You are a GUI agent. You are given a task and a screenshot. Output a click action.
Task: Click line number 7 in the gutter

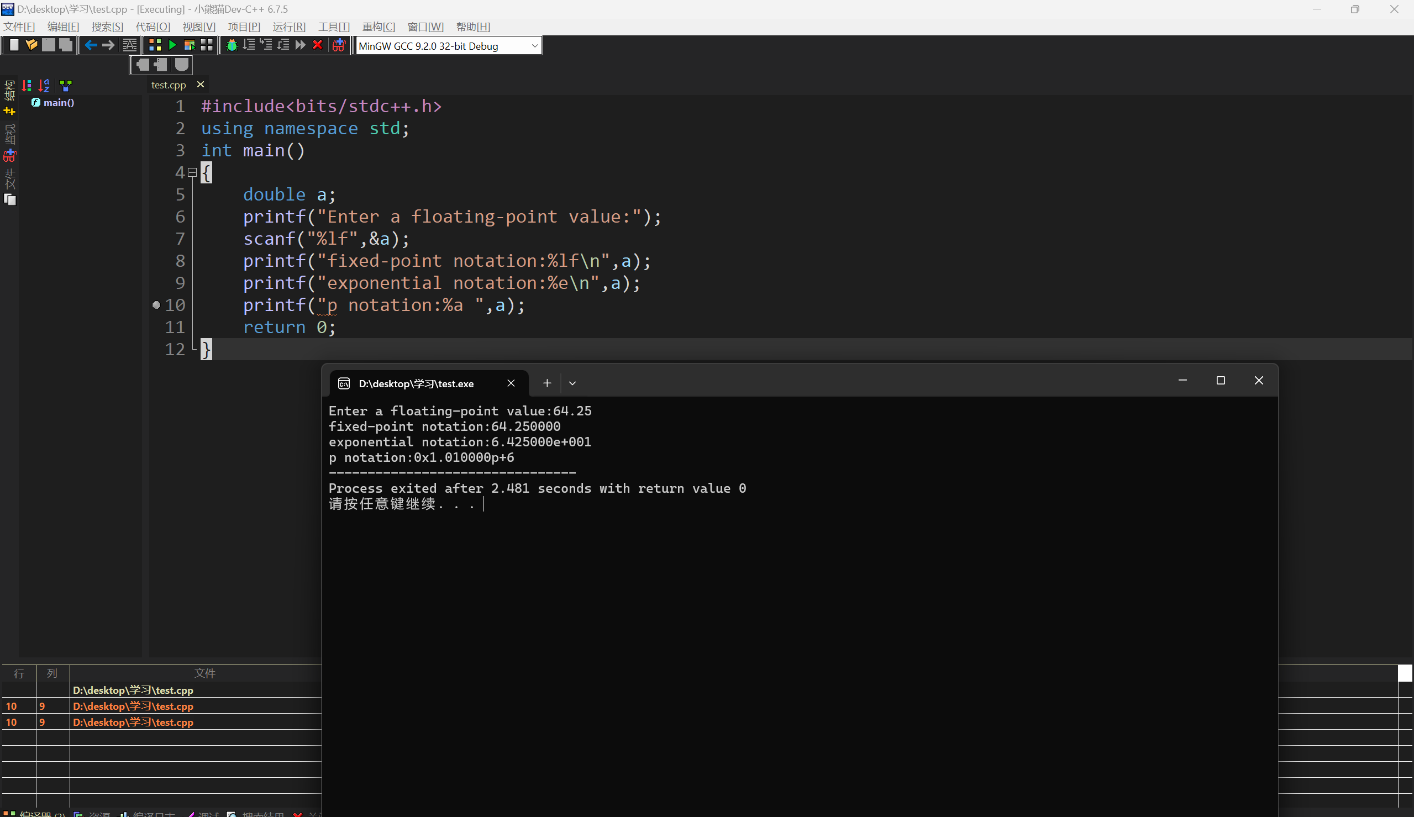(180, 239)
